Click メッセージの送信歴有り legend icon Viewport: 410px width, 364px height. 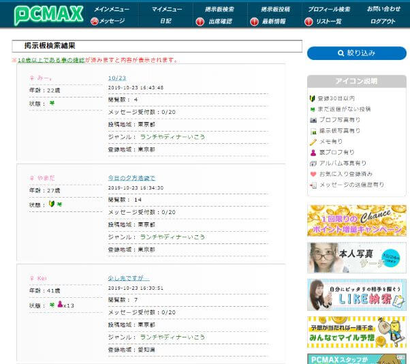click(313, 185)
